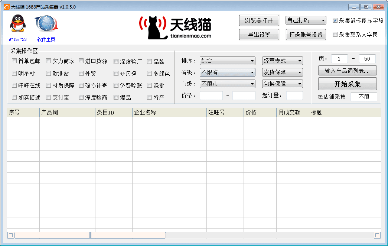The height and width of the screenshot is (246, 388).
Task: Click the 起订量 input field
Action: tap(294, 96)
